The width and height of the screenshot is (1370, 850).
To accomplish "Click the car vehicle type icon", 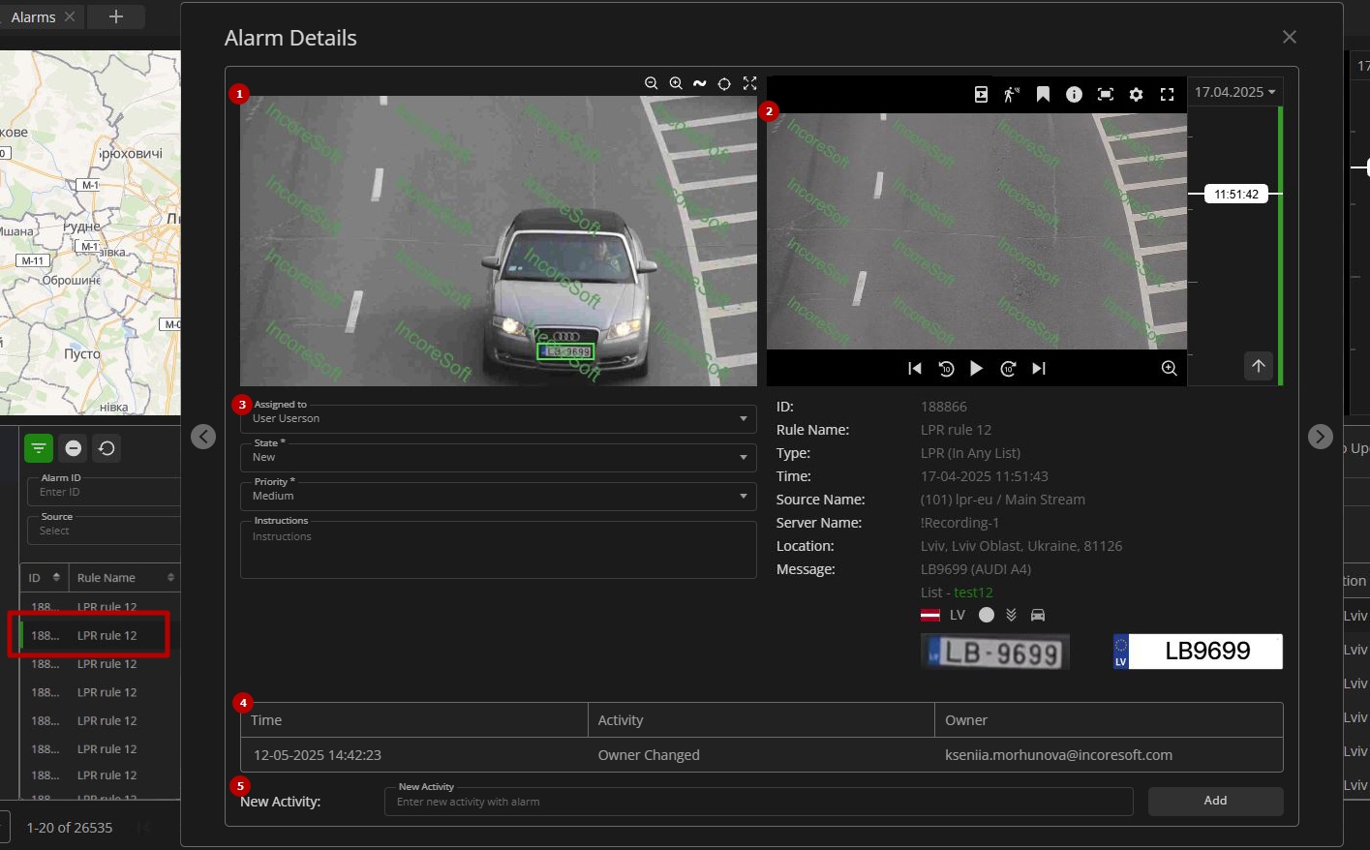I will click(1038, 615).
